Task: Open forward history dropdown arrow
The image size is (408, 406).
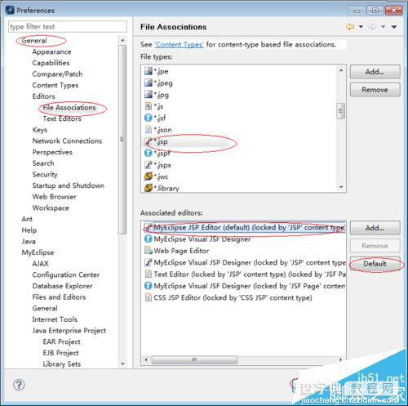Action: 383,27
